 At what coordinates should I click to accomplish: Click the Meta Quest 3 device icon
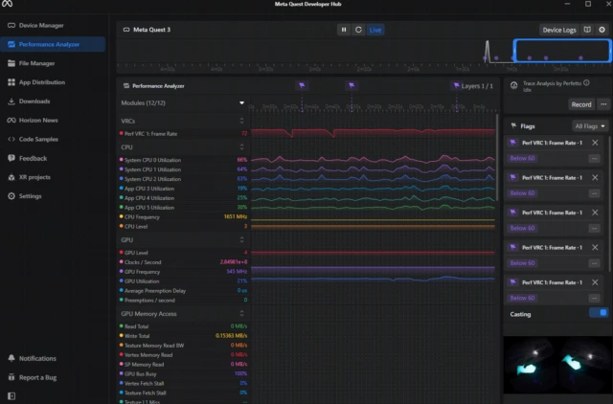pos(126,30)
